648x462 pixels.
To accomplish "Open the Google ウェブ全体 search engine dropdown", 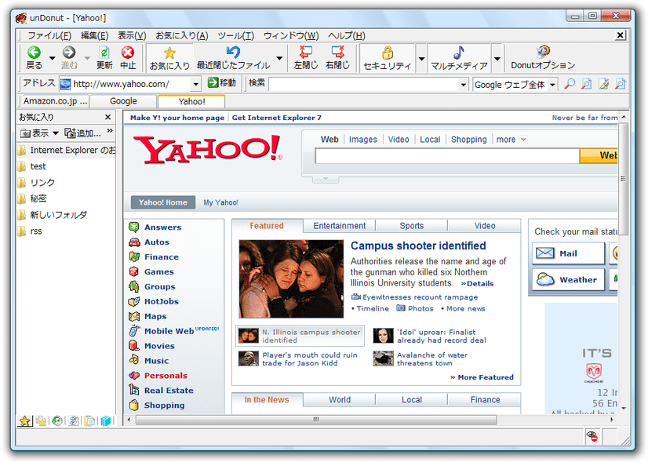I will coord(552,85).
